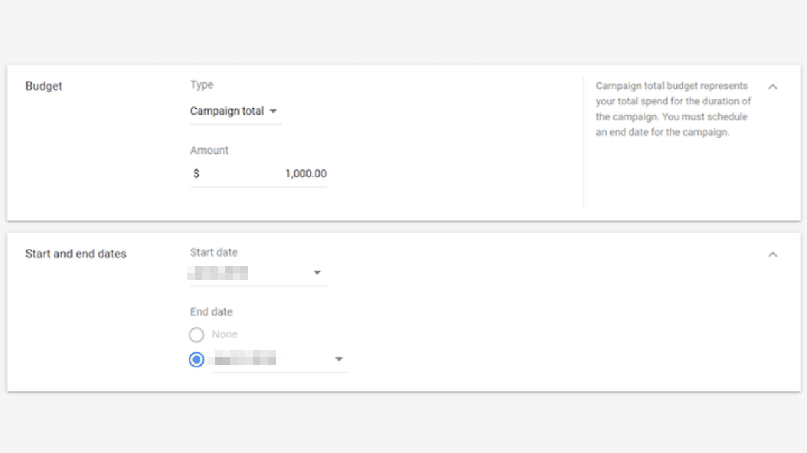Click the arrow beside Campaign total
Image resolution: width=807 pixels, height=453 pixels.
[273, 111]
